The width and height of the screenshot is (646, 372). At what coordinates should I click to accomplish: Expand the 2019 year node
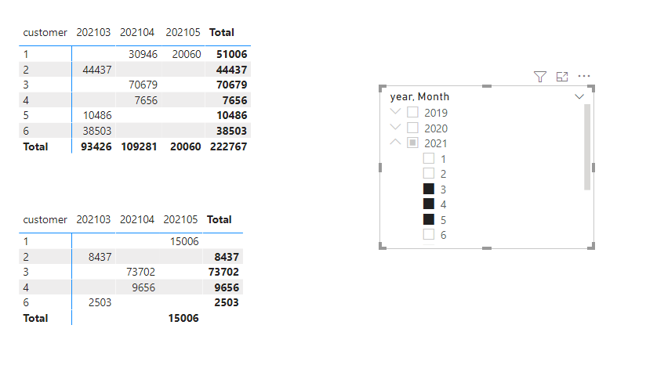pos(395,111)
